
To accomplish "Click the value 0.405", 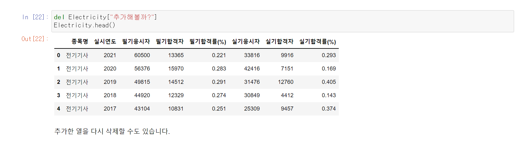I will tap(329, 82).
